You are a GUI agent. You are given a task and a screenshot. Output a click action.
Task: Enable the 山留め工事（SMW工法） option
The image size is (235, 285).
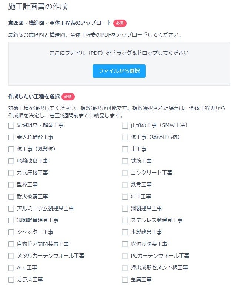[x=125, y=126]
